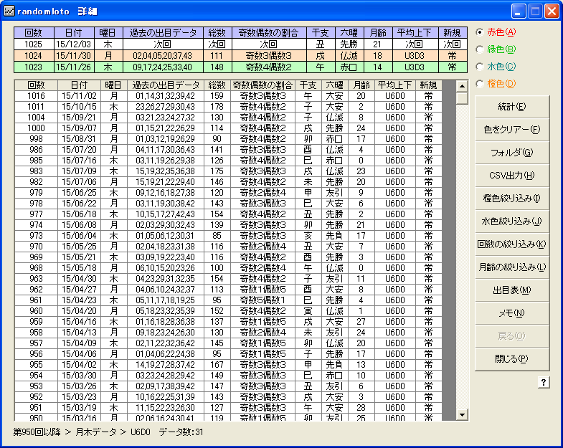Viewport: 563px width, 448px height.
Task: Select row 963 in the list
Action: pos(228,279)
